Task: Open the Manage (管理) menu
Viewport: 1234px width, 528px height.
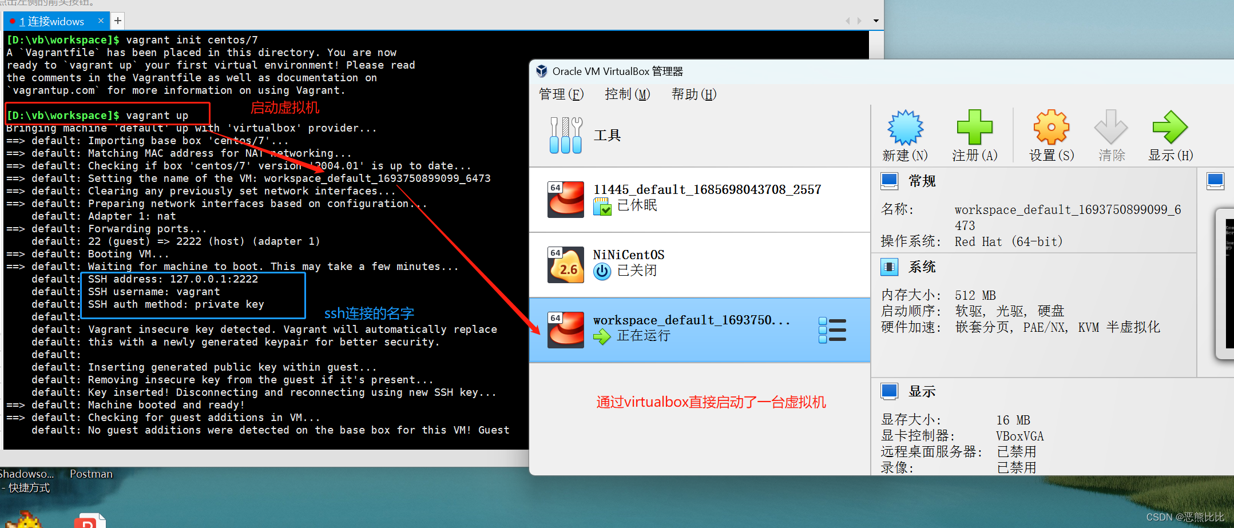Action: tap(561, 94)
